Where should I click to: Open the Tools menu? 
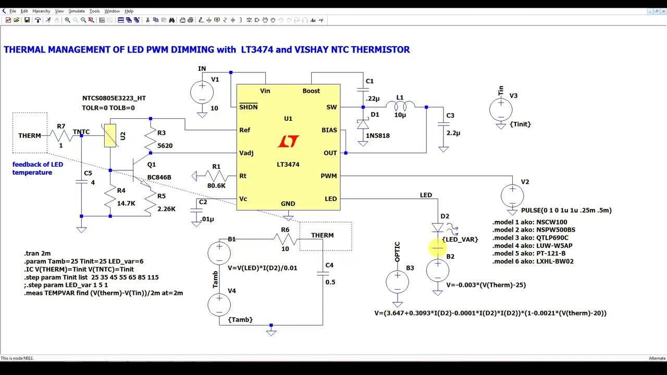tap(94, 11)
